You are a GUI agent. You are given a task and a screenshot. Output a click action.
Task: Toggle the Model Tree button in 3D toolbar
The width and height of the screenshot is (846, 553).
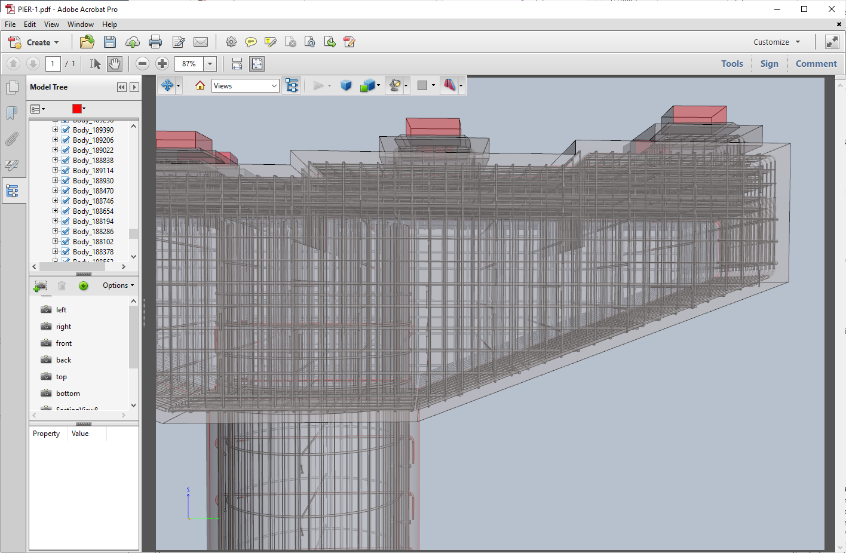292,86
